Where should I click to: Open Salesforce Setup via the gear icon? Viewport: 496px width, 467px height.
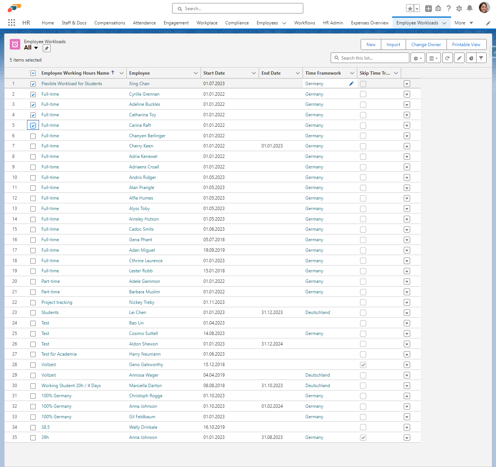(459, 8)
